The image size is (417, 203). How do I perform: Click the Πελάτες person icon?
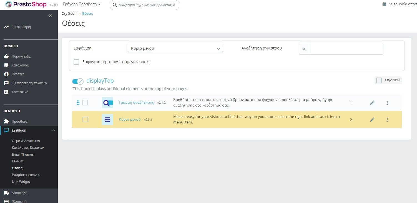tap(6, 74)
